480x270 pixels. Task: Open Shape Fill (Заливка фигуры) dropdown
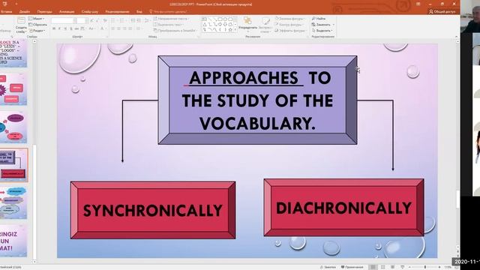click(290, 19)
